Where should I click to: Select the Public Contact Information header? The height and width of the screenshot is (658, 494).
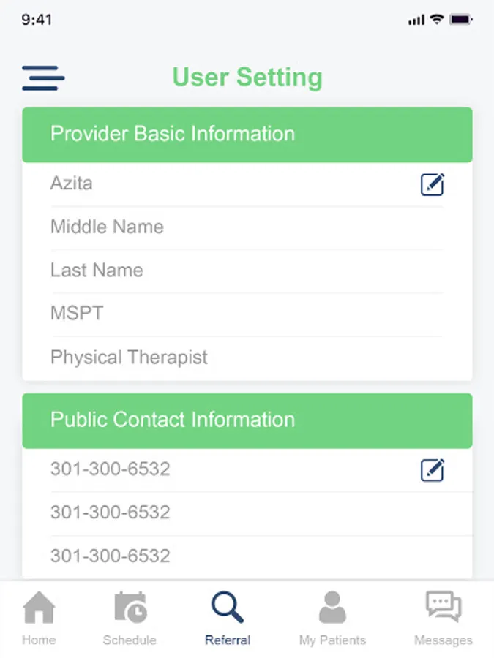247,420
